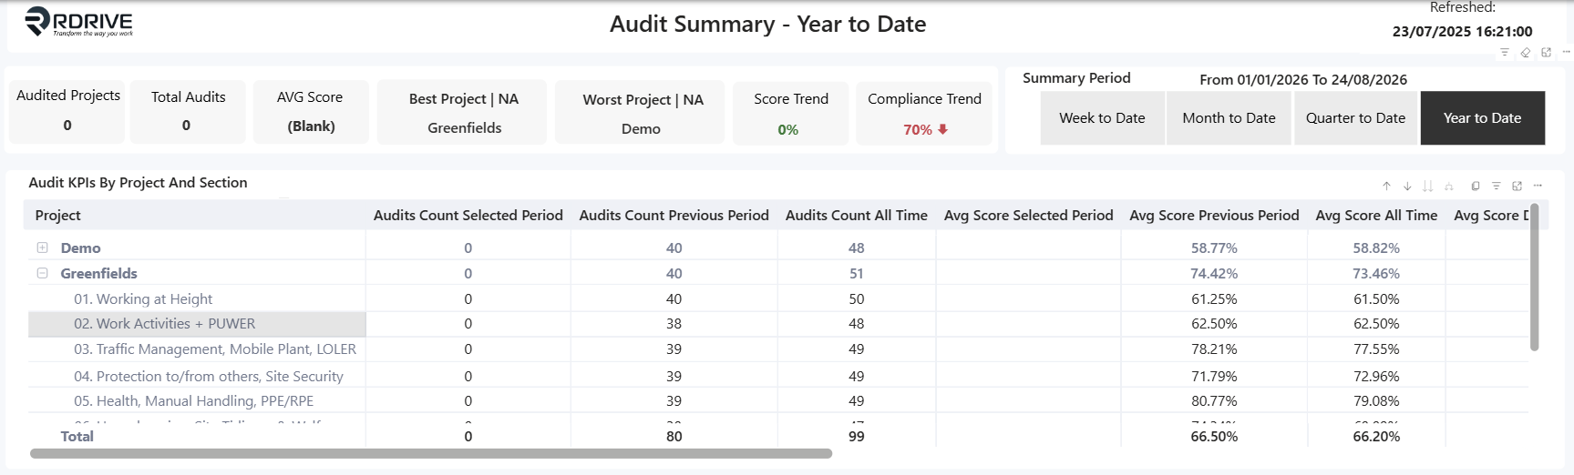Image resolution: width=1574 pixels, height=475 pixels.
Task: Select Quarter to Date period
Action: click(x=1356, y=117)
